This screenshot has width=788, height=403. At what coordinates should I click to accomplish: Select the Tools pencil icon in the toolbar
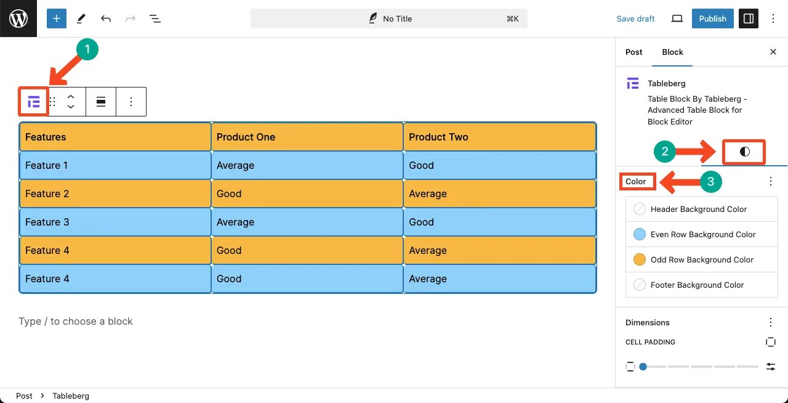pyautogui.click(x=81, y=18)
